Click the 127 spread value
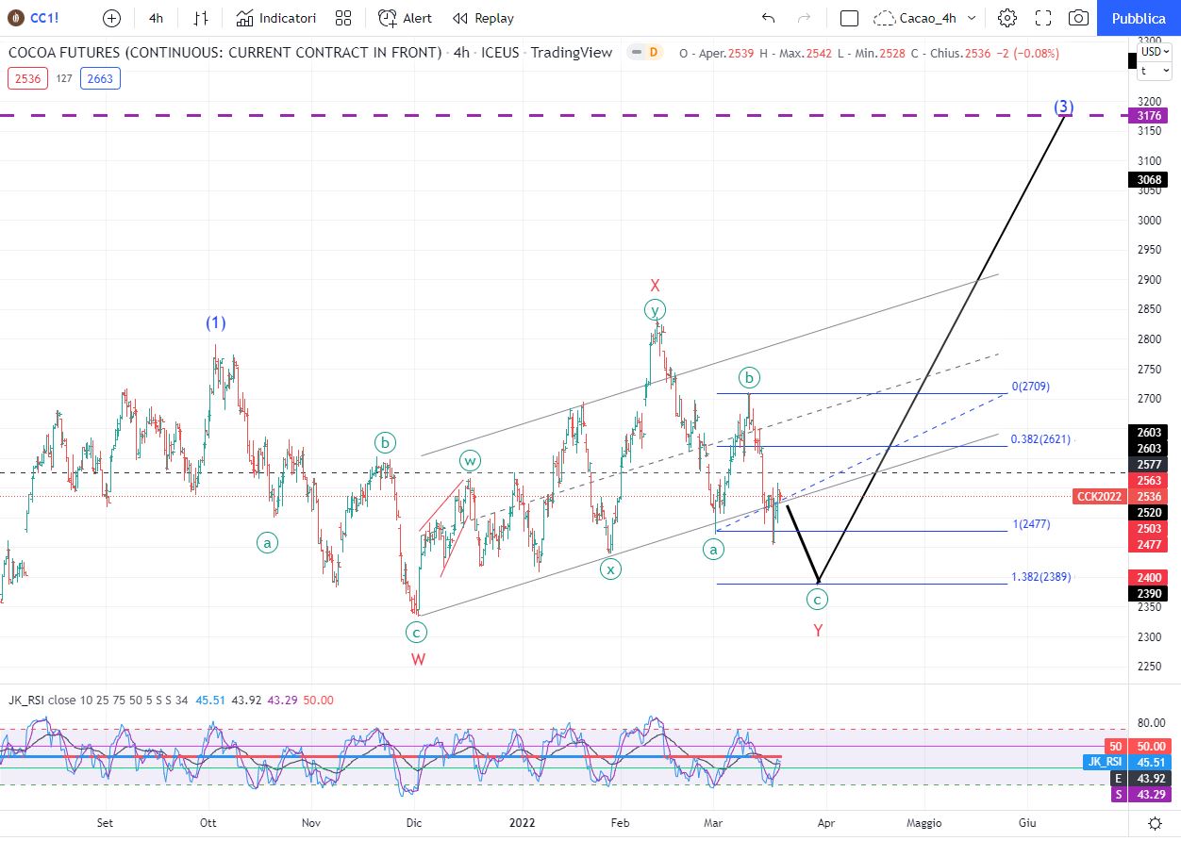This screenshot has height=841, width=1181. point(64,78)
